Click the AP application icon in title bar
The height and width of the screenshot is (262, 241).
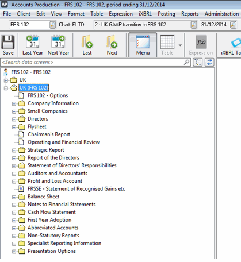pos(4,5)
